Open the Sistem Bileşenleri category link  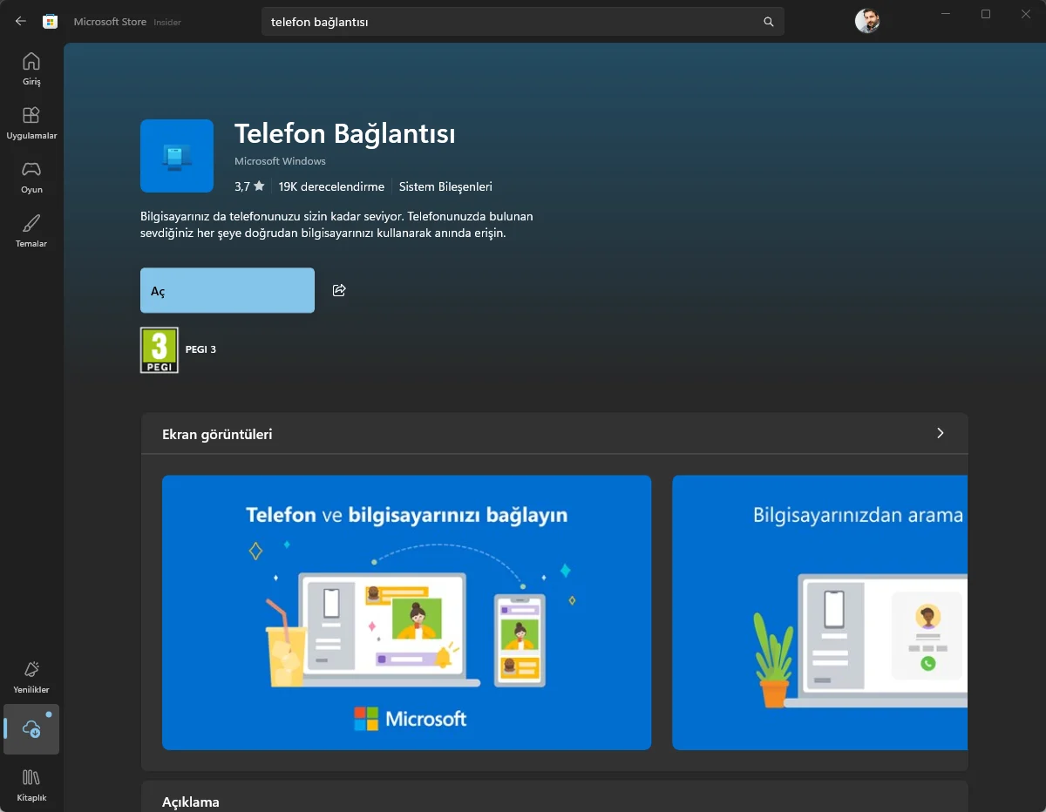[445, 186]
